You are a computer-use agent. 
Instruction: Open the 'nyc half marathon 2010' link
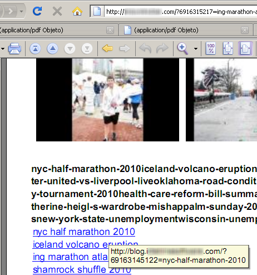tap(84, 232)
